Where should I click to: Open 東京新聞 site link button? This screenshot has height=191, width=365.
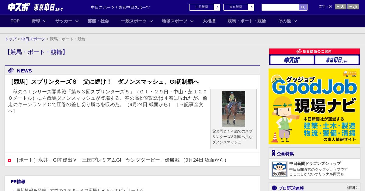(236, 7)
